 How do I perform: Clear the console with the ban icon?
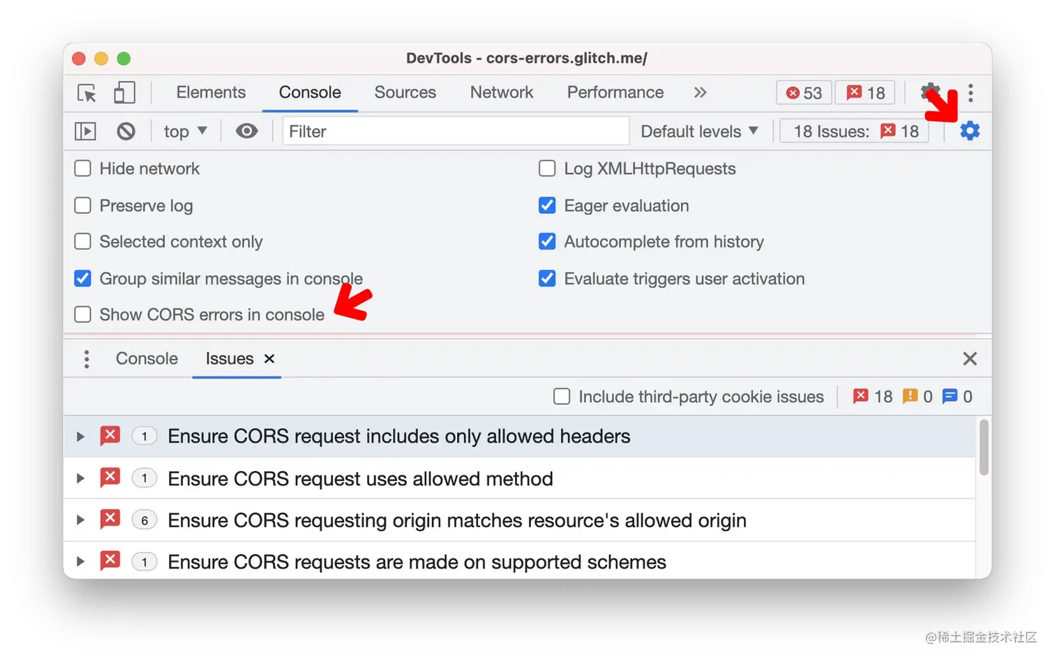[126, 131]
